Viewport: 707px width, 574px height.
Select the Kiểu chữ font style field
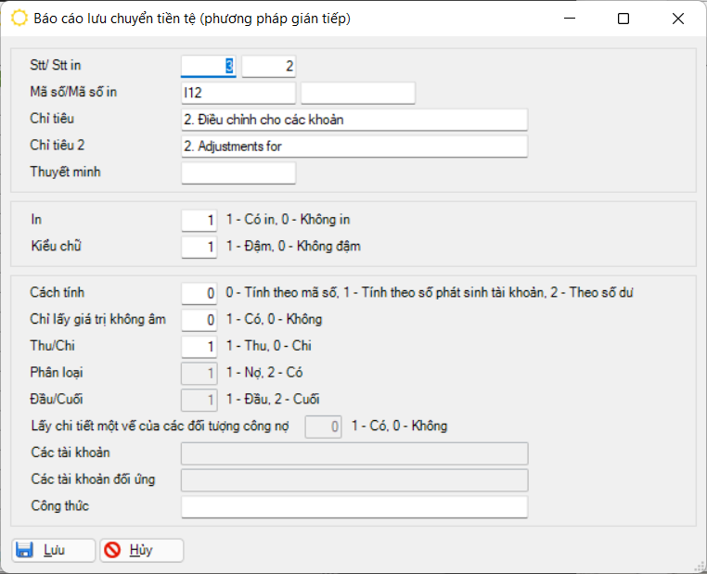point(199,247)
